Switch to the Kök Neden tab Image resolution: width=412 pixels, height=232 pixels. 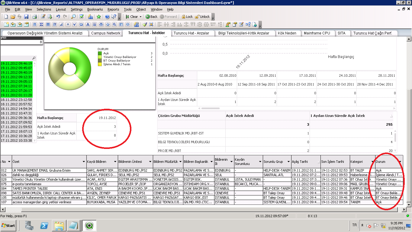click(287, 33)
